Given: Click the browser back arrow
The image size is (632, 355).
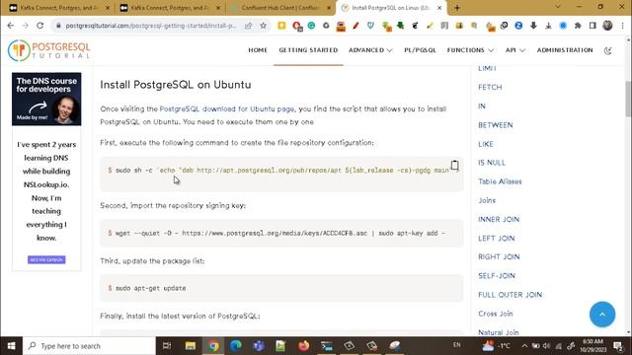Looking at the screenshot, I should [11, 26].
